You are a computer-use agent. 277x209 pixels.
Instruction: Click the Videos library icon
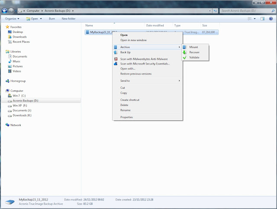(10, 71)
